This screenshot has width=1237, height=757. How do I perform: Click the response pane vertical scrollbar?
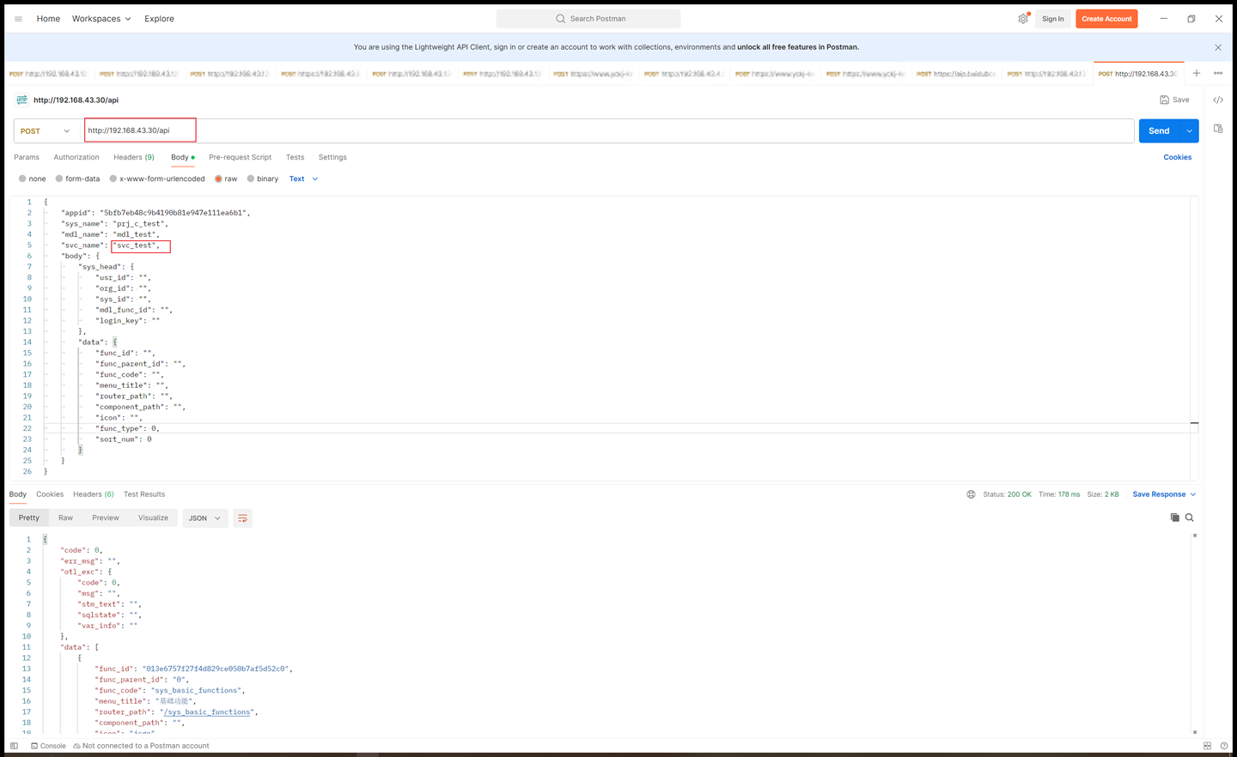(1194, 633)
